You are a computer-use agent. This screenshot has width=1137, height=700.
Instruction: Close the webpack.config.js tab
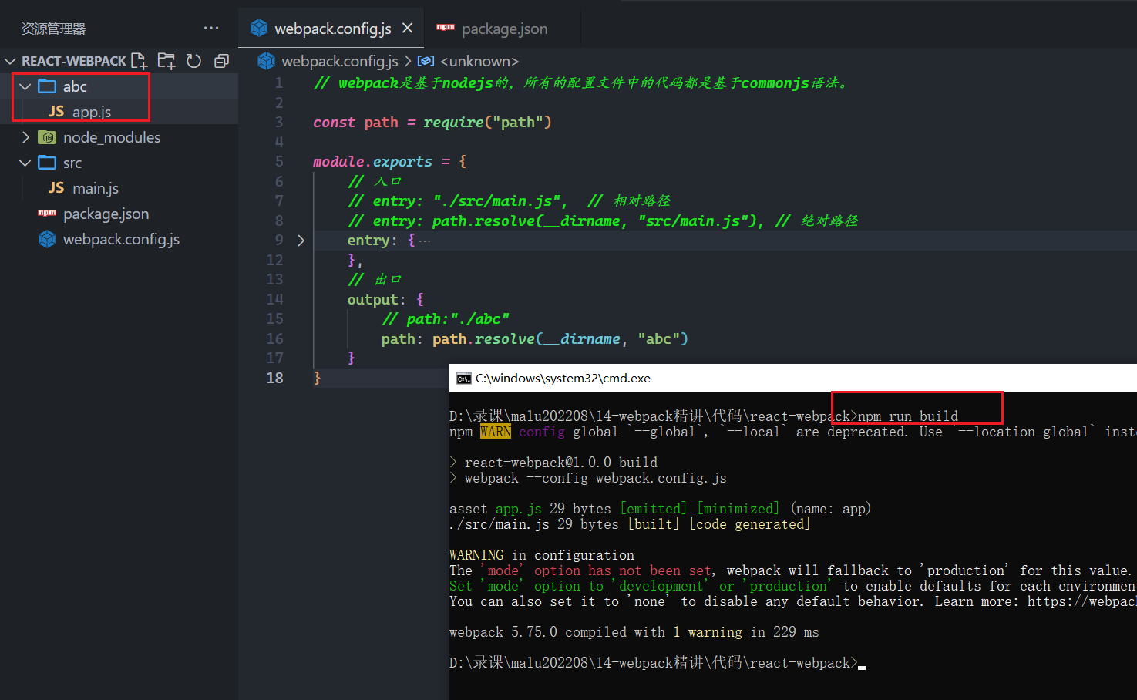click(x=408, y=28)
